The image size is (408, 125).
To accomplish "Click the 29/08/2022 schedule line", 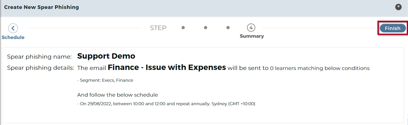I will 166,104.
